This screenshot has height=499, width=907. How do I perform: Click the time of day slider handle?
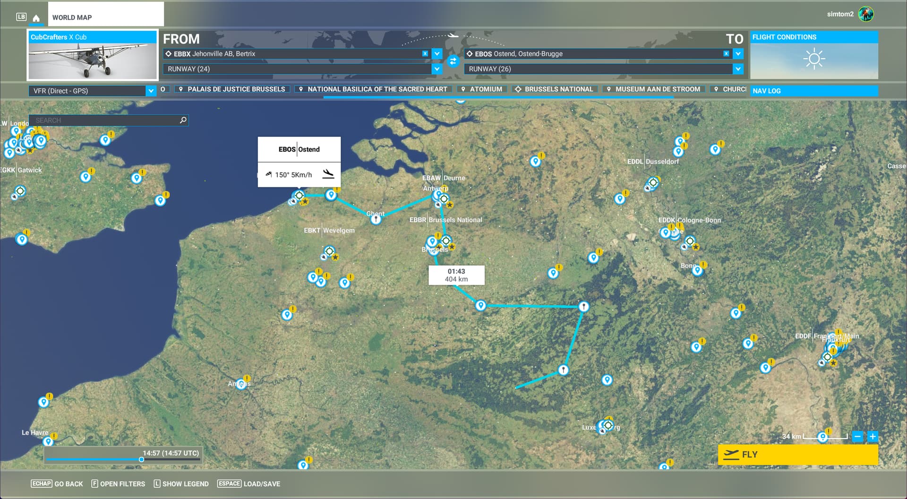tap(141, 459)
